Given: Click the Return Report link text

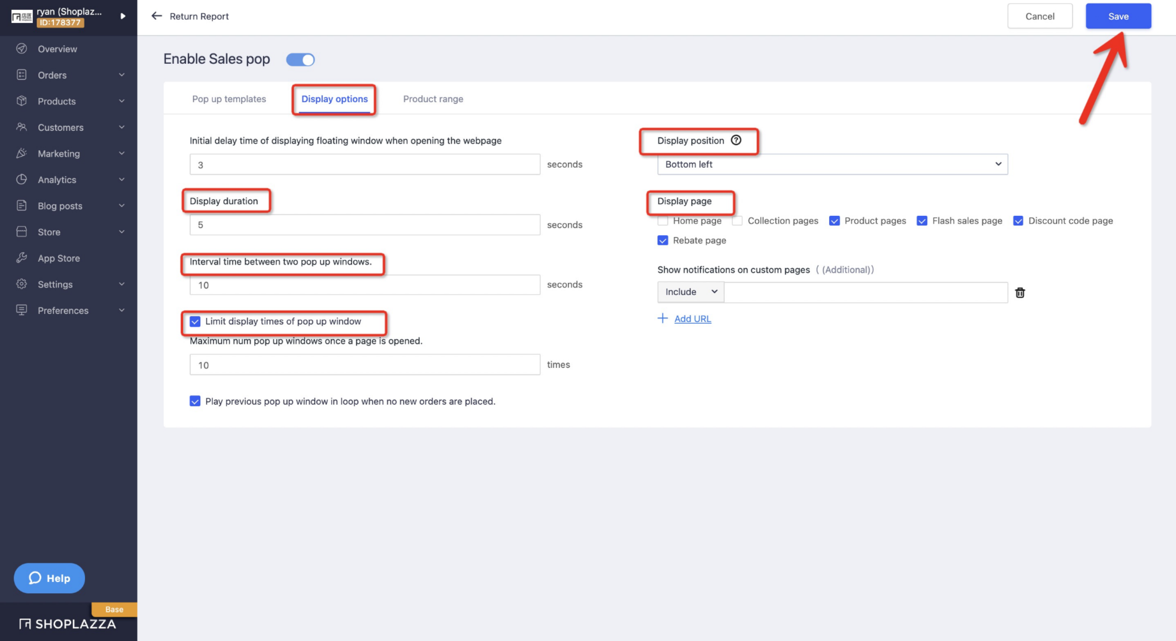Looking at the screenshot, I should [199, 16].
